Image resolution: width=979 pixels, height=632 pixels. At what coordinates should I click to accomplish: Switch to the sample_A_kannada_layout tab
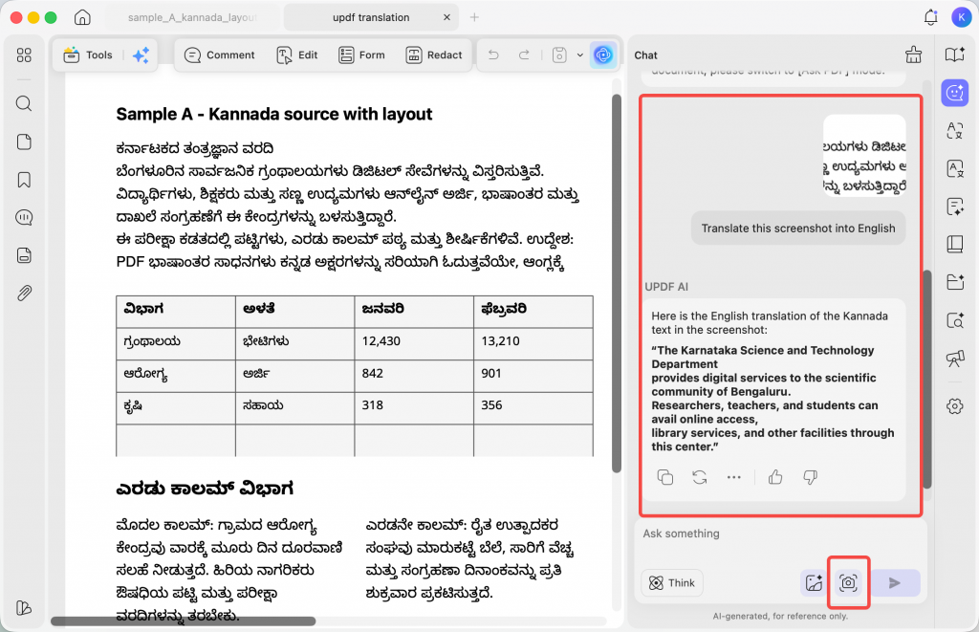191,17
